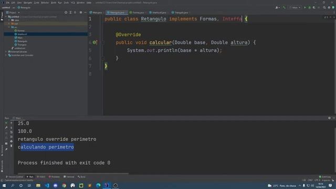
Task: Clear console with the trash icon
Action: tap(12, 146)
